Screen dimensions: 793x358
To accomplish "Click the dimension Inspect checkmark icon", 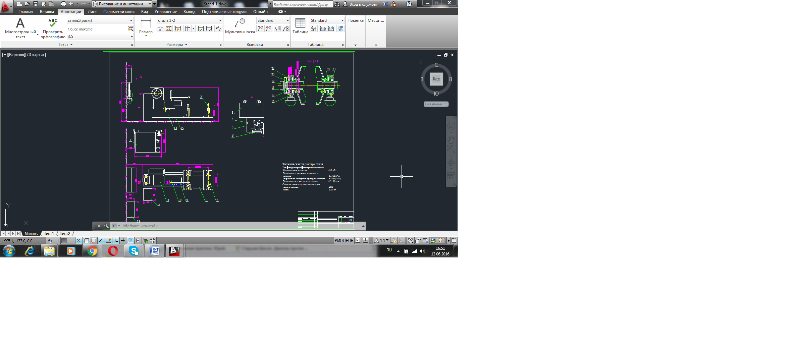I will click(x=201, y=29).
